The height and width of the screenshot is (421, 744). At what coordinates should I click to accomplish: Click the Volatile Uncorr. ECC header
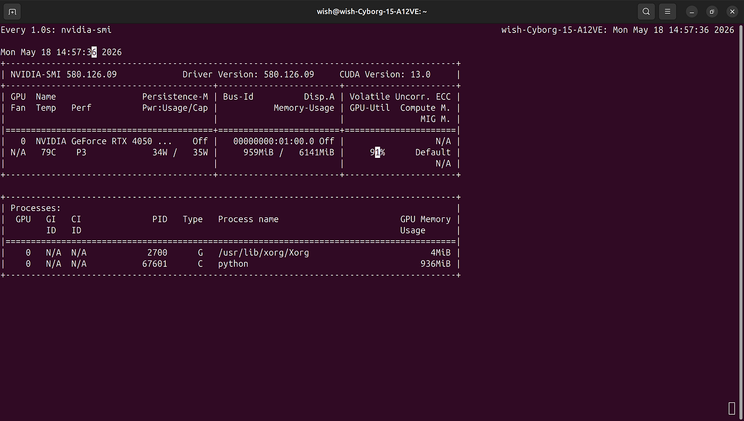point(400,97)
